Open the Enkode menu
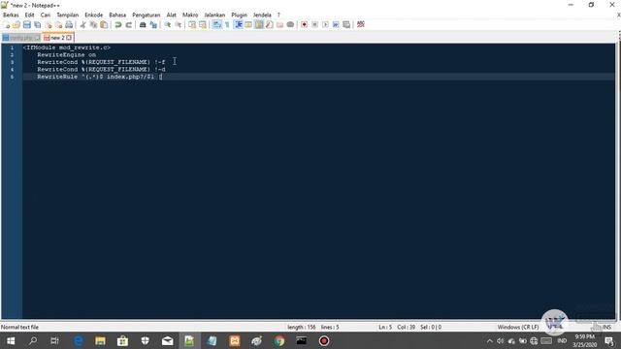This screenshot has height=349, width=621. (x=94, y=16)
